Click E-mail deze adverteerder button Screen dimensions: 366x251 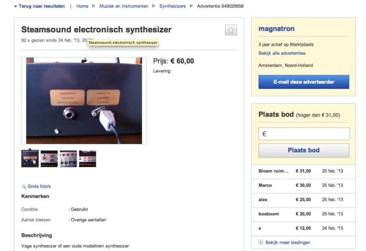tap(304, 82)
